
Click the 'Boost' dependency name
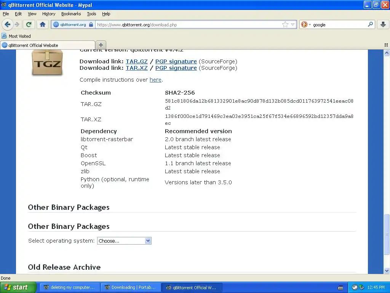coord(88,155)
